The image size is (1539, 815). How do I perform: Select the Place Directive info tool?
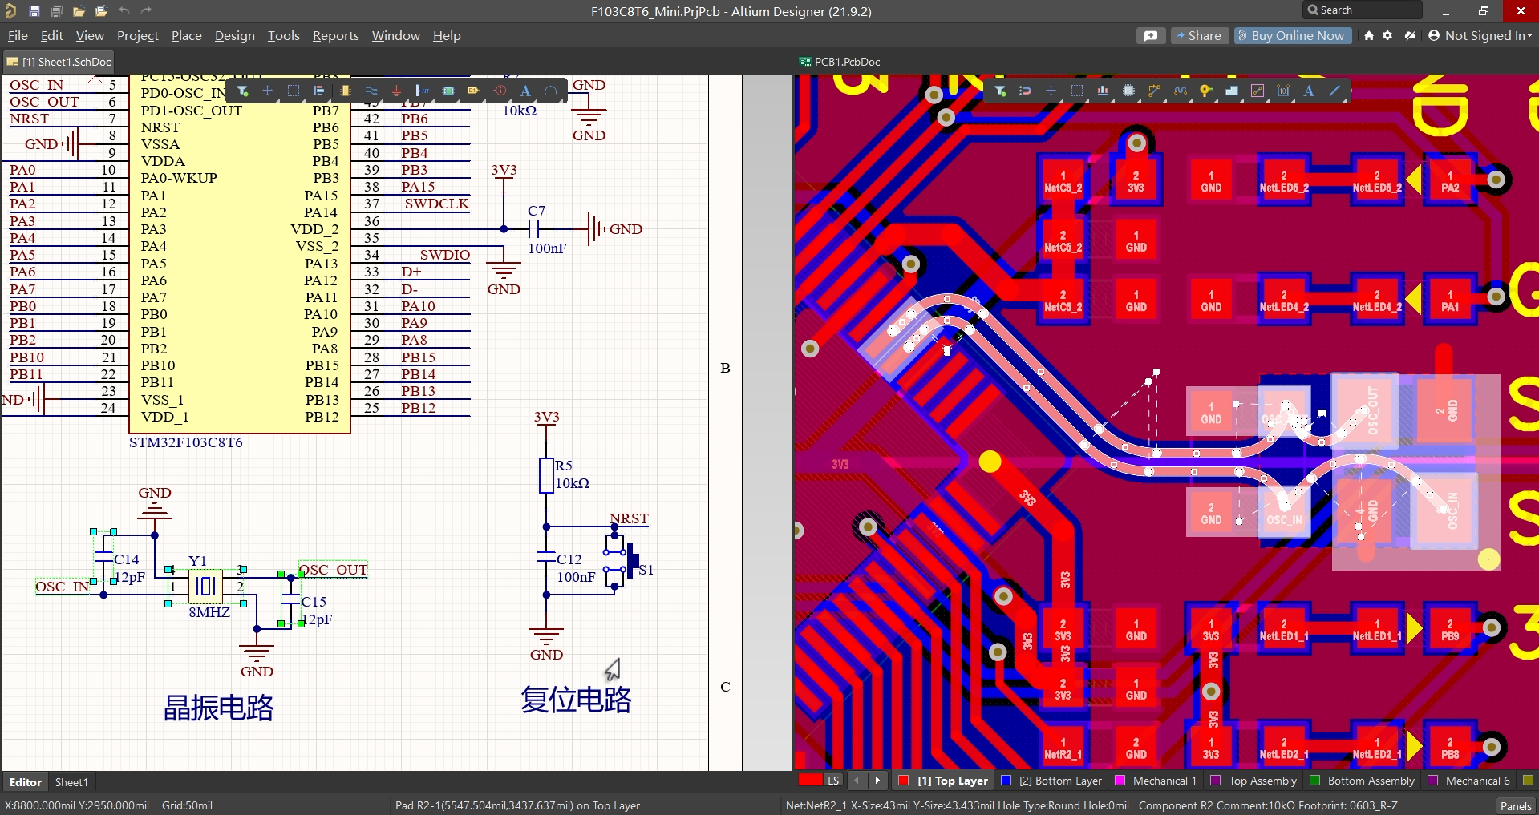tap(499, 91)
